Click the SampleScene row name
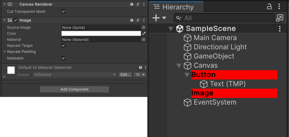 (x=211, y=29)
